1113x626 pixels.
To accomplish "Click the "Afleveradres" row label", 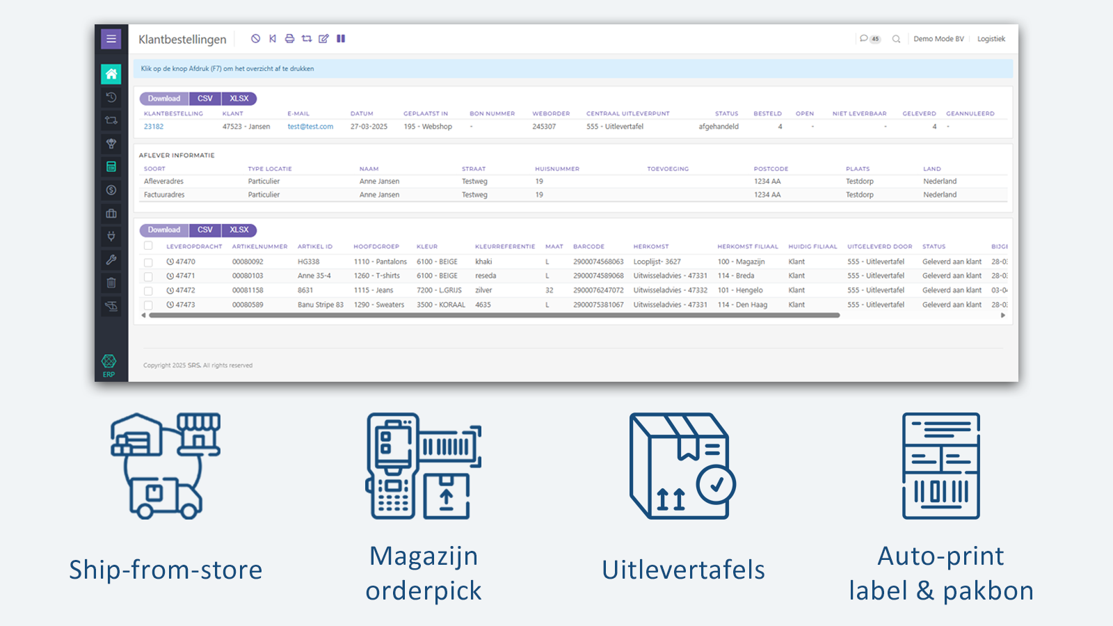I will [163, 182].
